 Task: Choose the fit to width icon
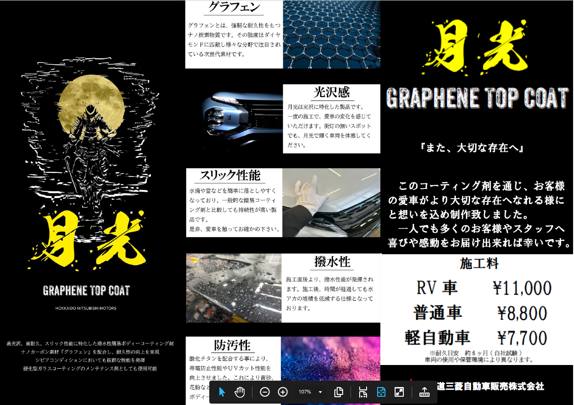[x=363, y=392]
